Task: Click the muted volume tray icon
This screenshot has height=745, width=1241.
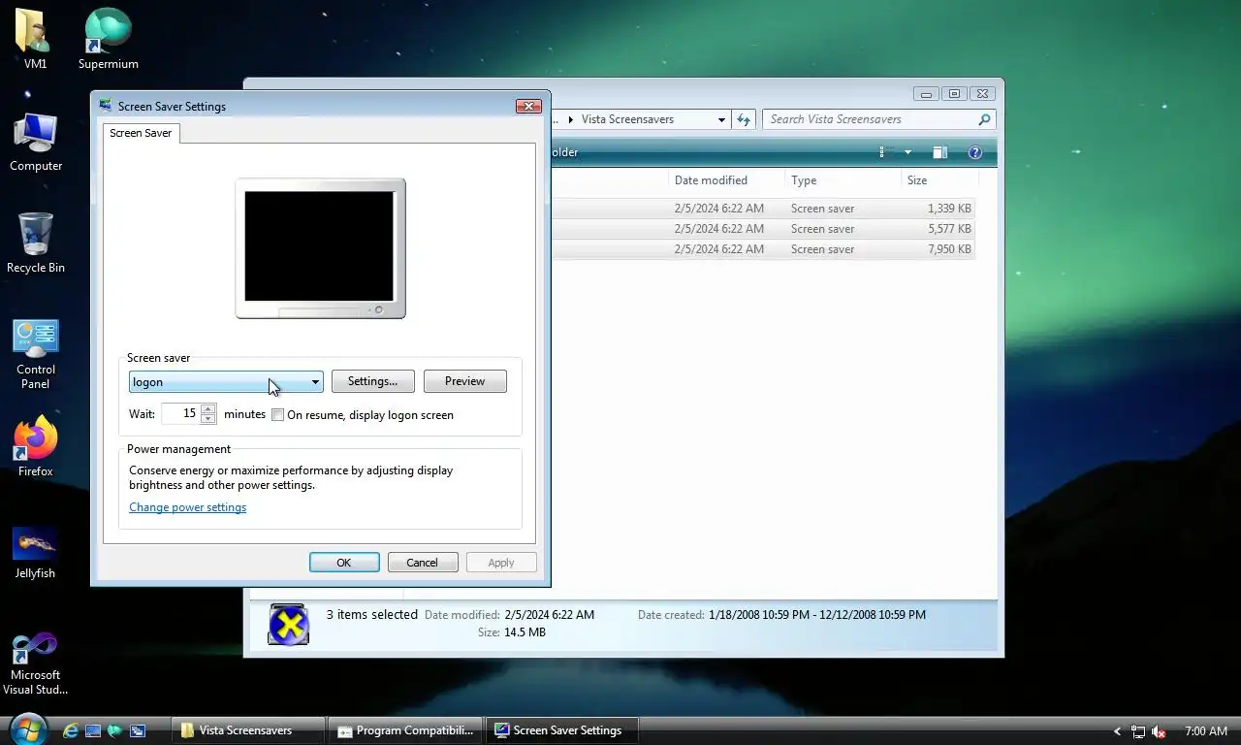Action: tap(1159, 731)
